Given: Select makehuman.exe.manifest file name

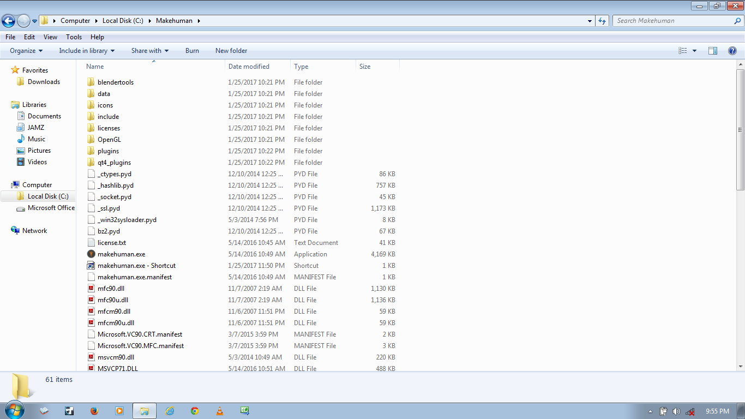Looking at the screenshot, I should [135, 277].
